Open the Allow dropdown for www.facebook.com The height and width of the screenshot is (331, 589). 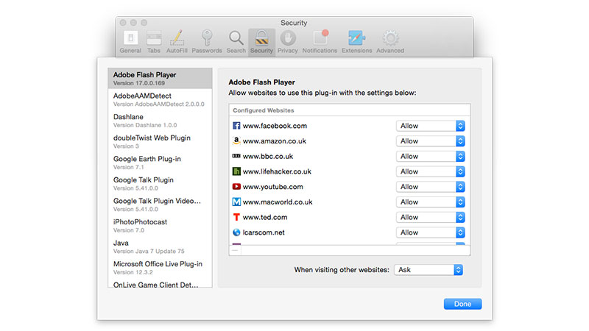point(431,126)
